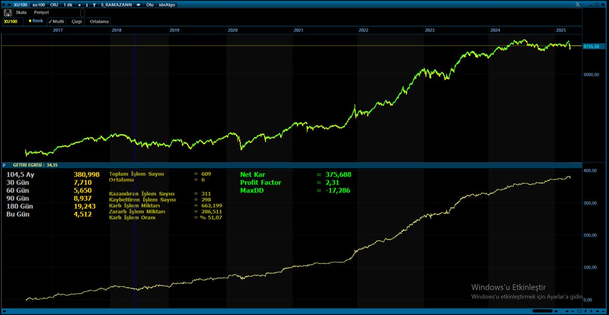Click the 7,710 value
The image size is (609, 315).
pos(83,183)
